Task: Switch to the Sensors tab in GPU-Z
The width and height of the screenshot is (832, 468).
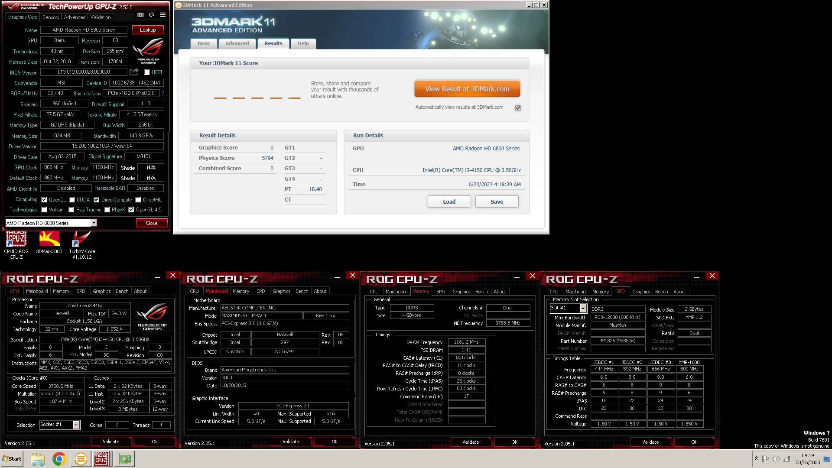Action: pyautogui.click(x=51, y=17)
